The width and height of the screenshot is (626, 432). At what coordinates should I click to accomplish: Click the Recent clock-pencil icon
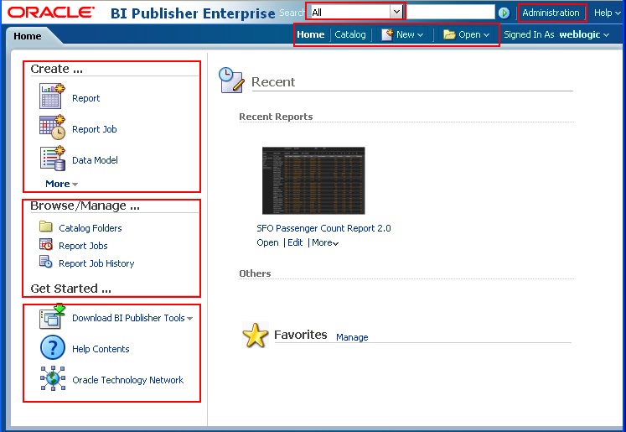pos(231,81)
